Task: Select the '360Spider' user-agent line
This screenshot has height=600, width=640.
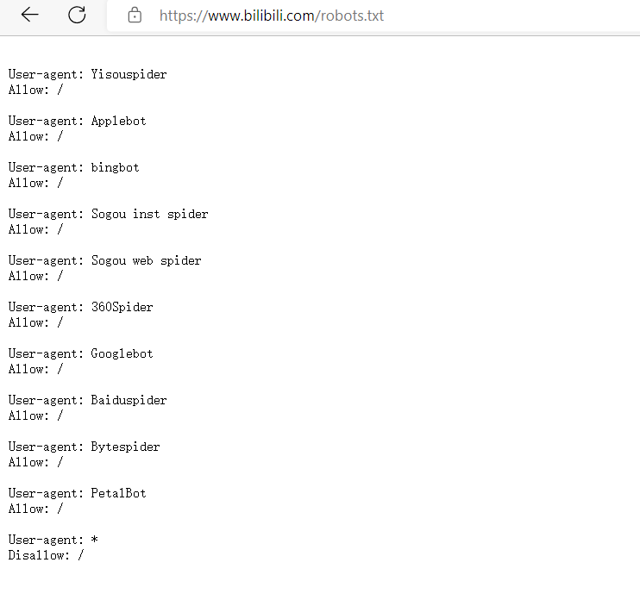Action: coord(81,307)
